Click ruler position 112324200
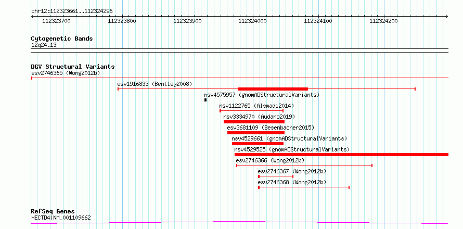 coord(384,21)
